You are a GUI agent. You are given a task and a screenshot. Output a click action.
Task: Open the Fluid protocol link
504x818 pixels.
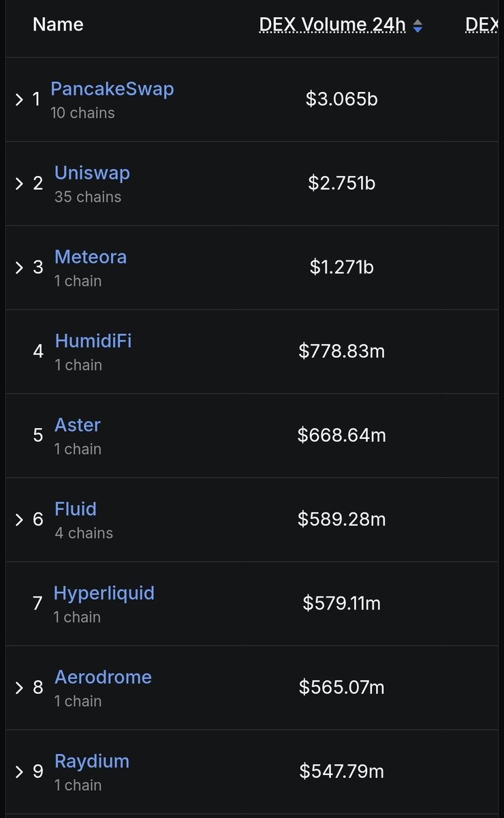(x=76, y=509)
